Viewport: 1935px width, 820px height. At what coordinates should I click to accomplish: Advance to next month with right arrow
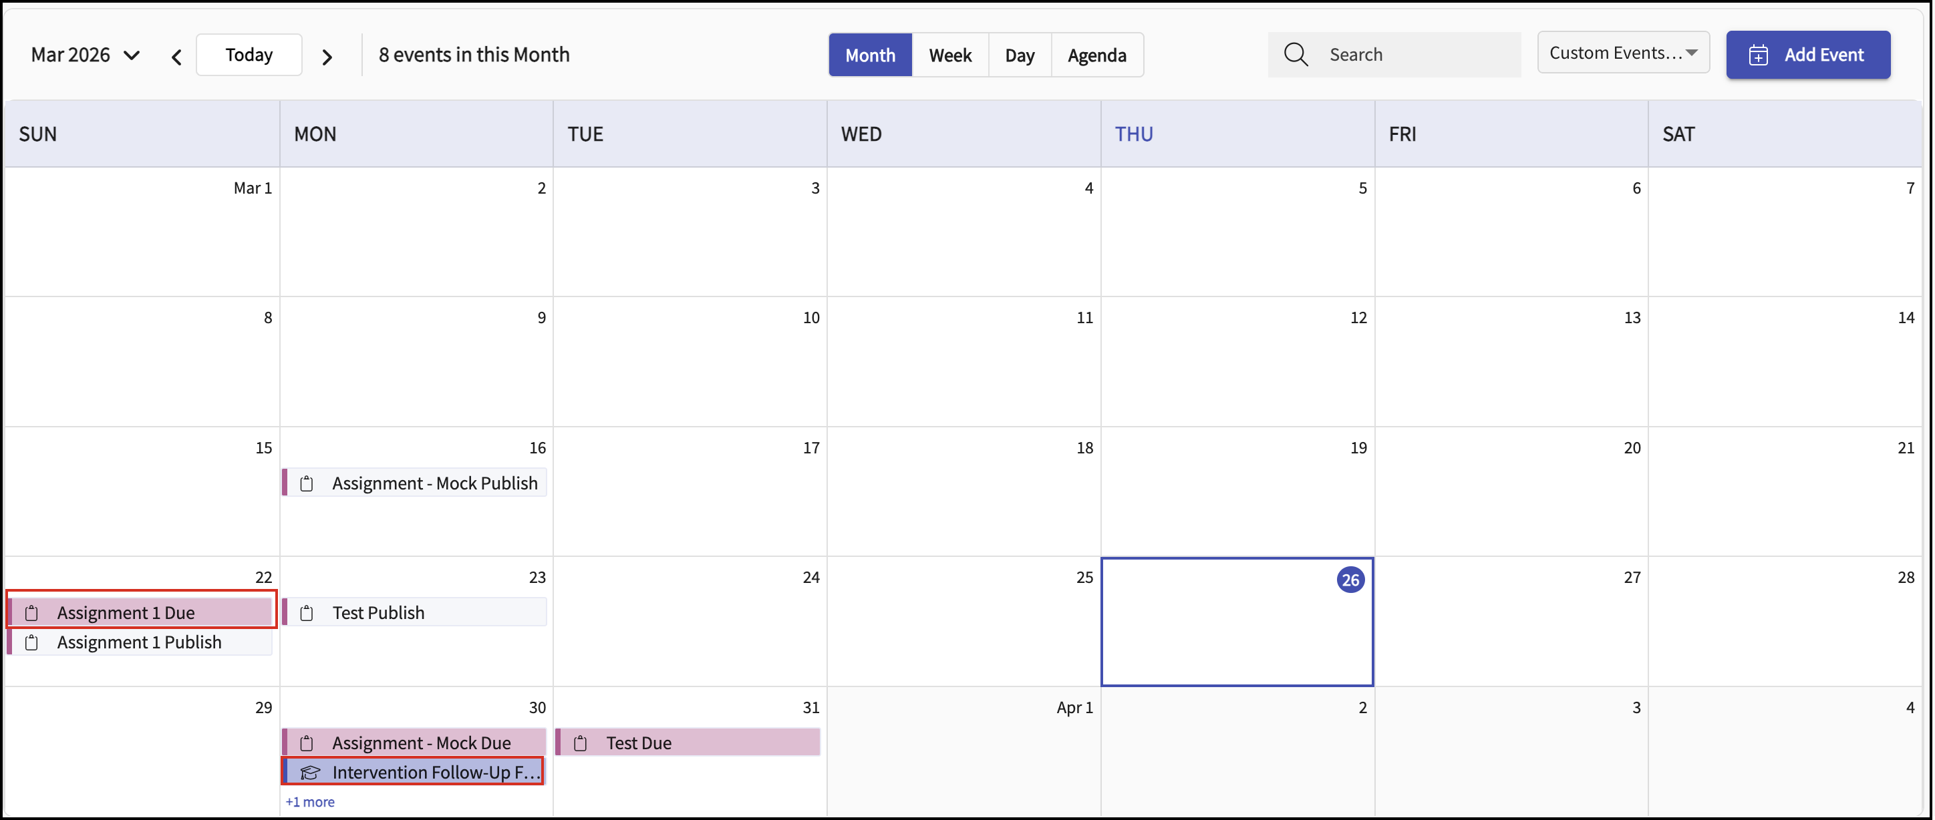coord(327,56)
